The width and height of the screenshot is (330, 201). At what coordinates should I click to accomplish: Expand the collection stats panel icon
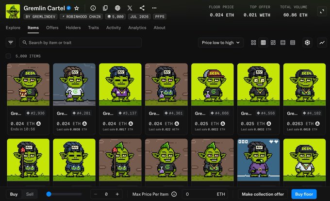[x=322, y=11]
